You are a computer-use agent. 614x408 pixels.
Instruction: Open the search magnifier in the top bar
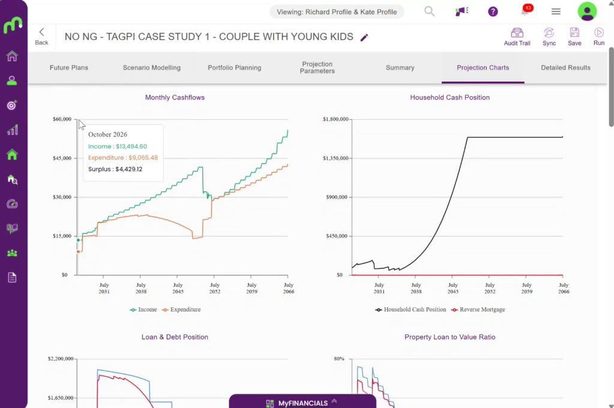[x=429, y=11]
